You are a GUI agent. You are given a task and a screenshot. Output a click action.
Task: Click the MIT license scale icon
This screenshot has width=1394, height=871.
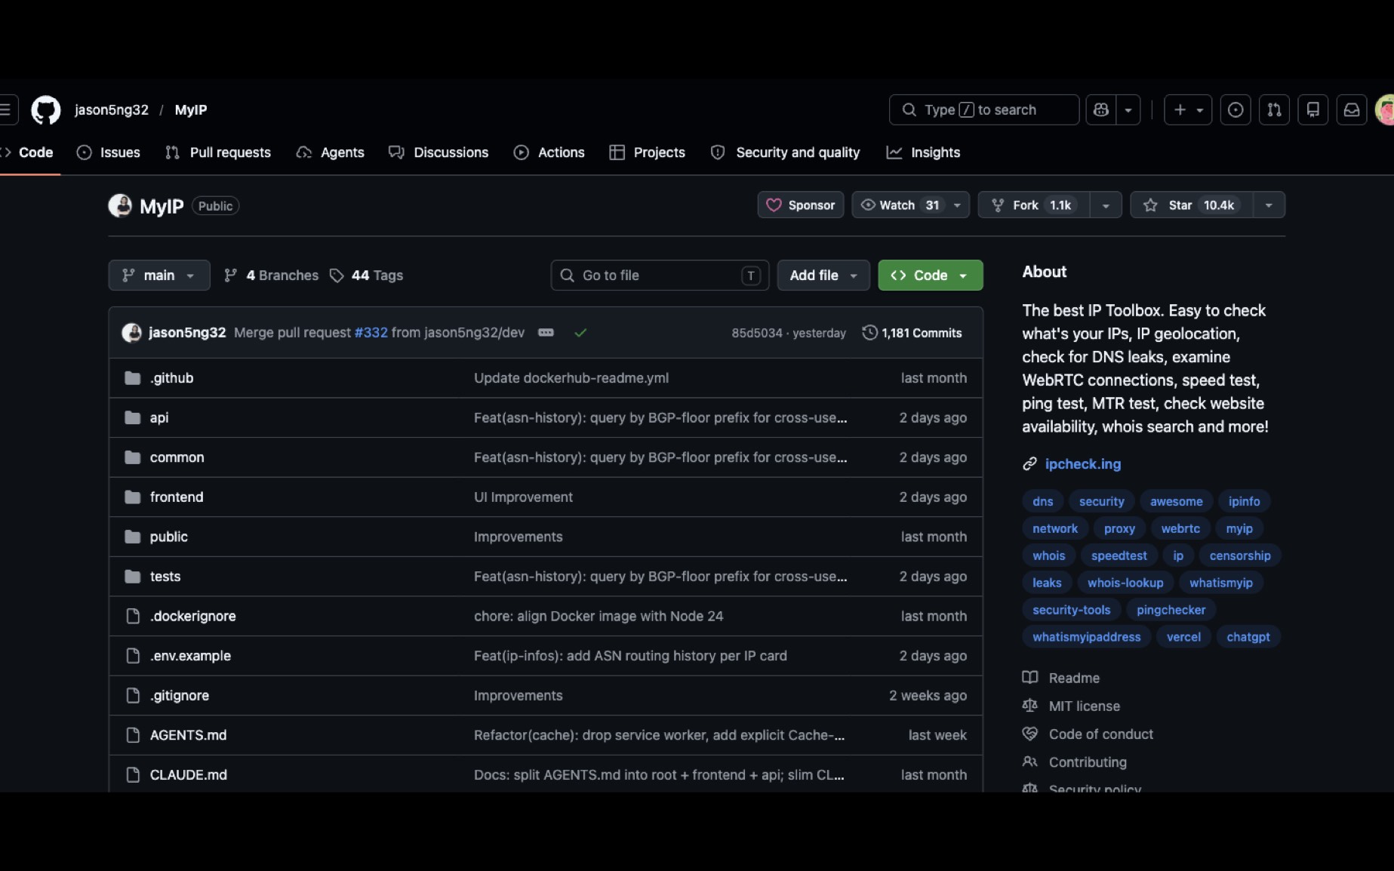1029,705
